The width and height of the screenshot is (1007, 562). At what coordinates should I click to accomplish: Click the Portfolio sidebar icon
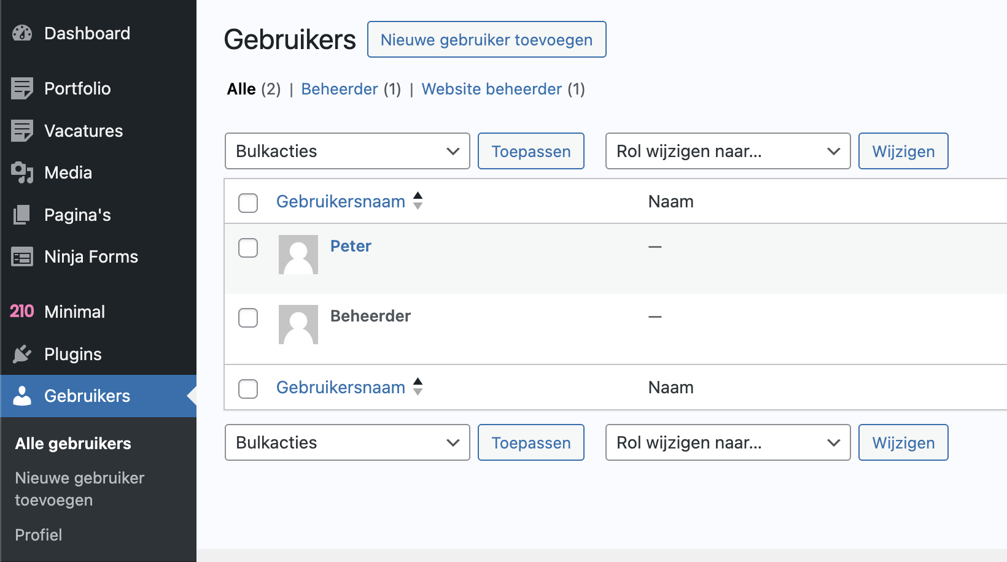click(22, 88)
